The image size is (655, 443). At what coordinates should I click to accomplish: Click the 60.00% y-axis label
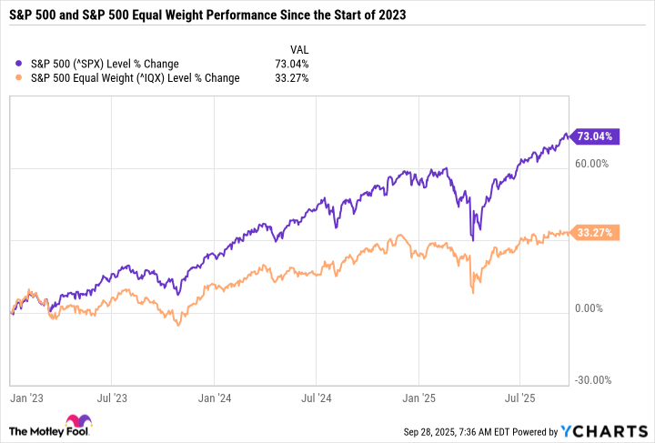[x=592, y=164]
